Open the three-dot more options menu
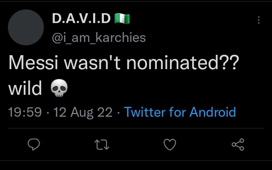 point(259,20)
